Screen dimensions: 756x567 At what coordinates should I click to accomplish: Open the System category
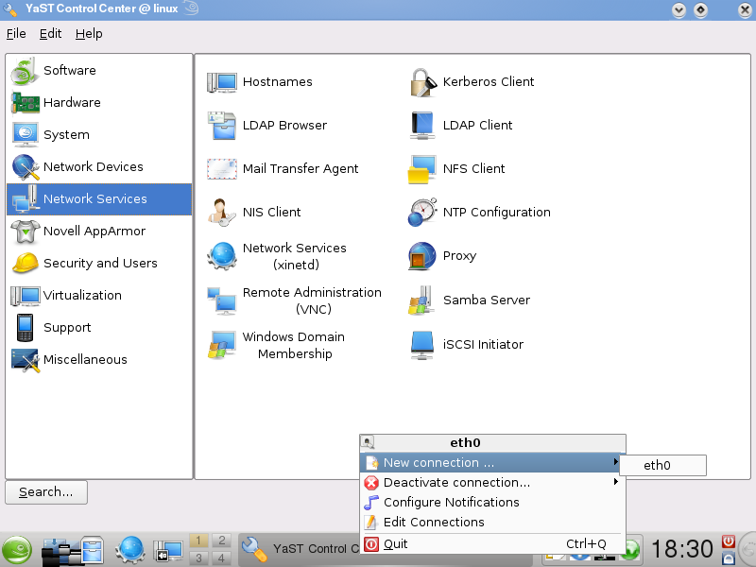pos(99,134)
